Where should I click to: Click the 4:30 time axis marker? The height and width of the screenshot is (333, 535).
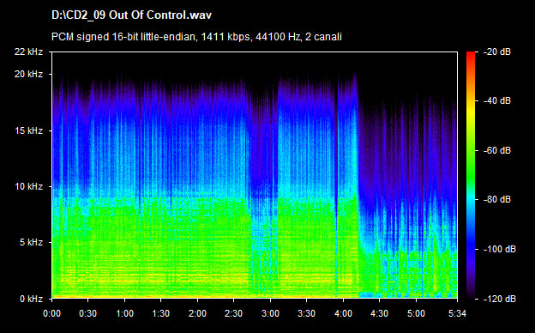[380, 313]
